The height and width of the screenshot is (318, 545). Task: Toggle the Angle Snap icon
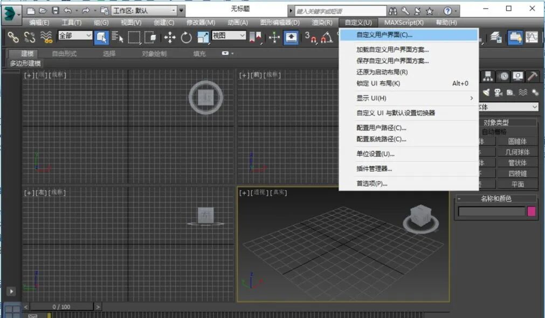327,38
